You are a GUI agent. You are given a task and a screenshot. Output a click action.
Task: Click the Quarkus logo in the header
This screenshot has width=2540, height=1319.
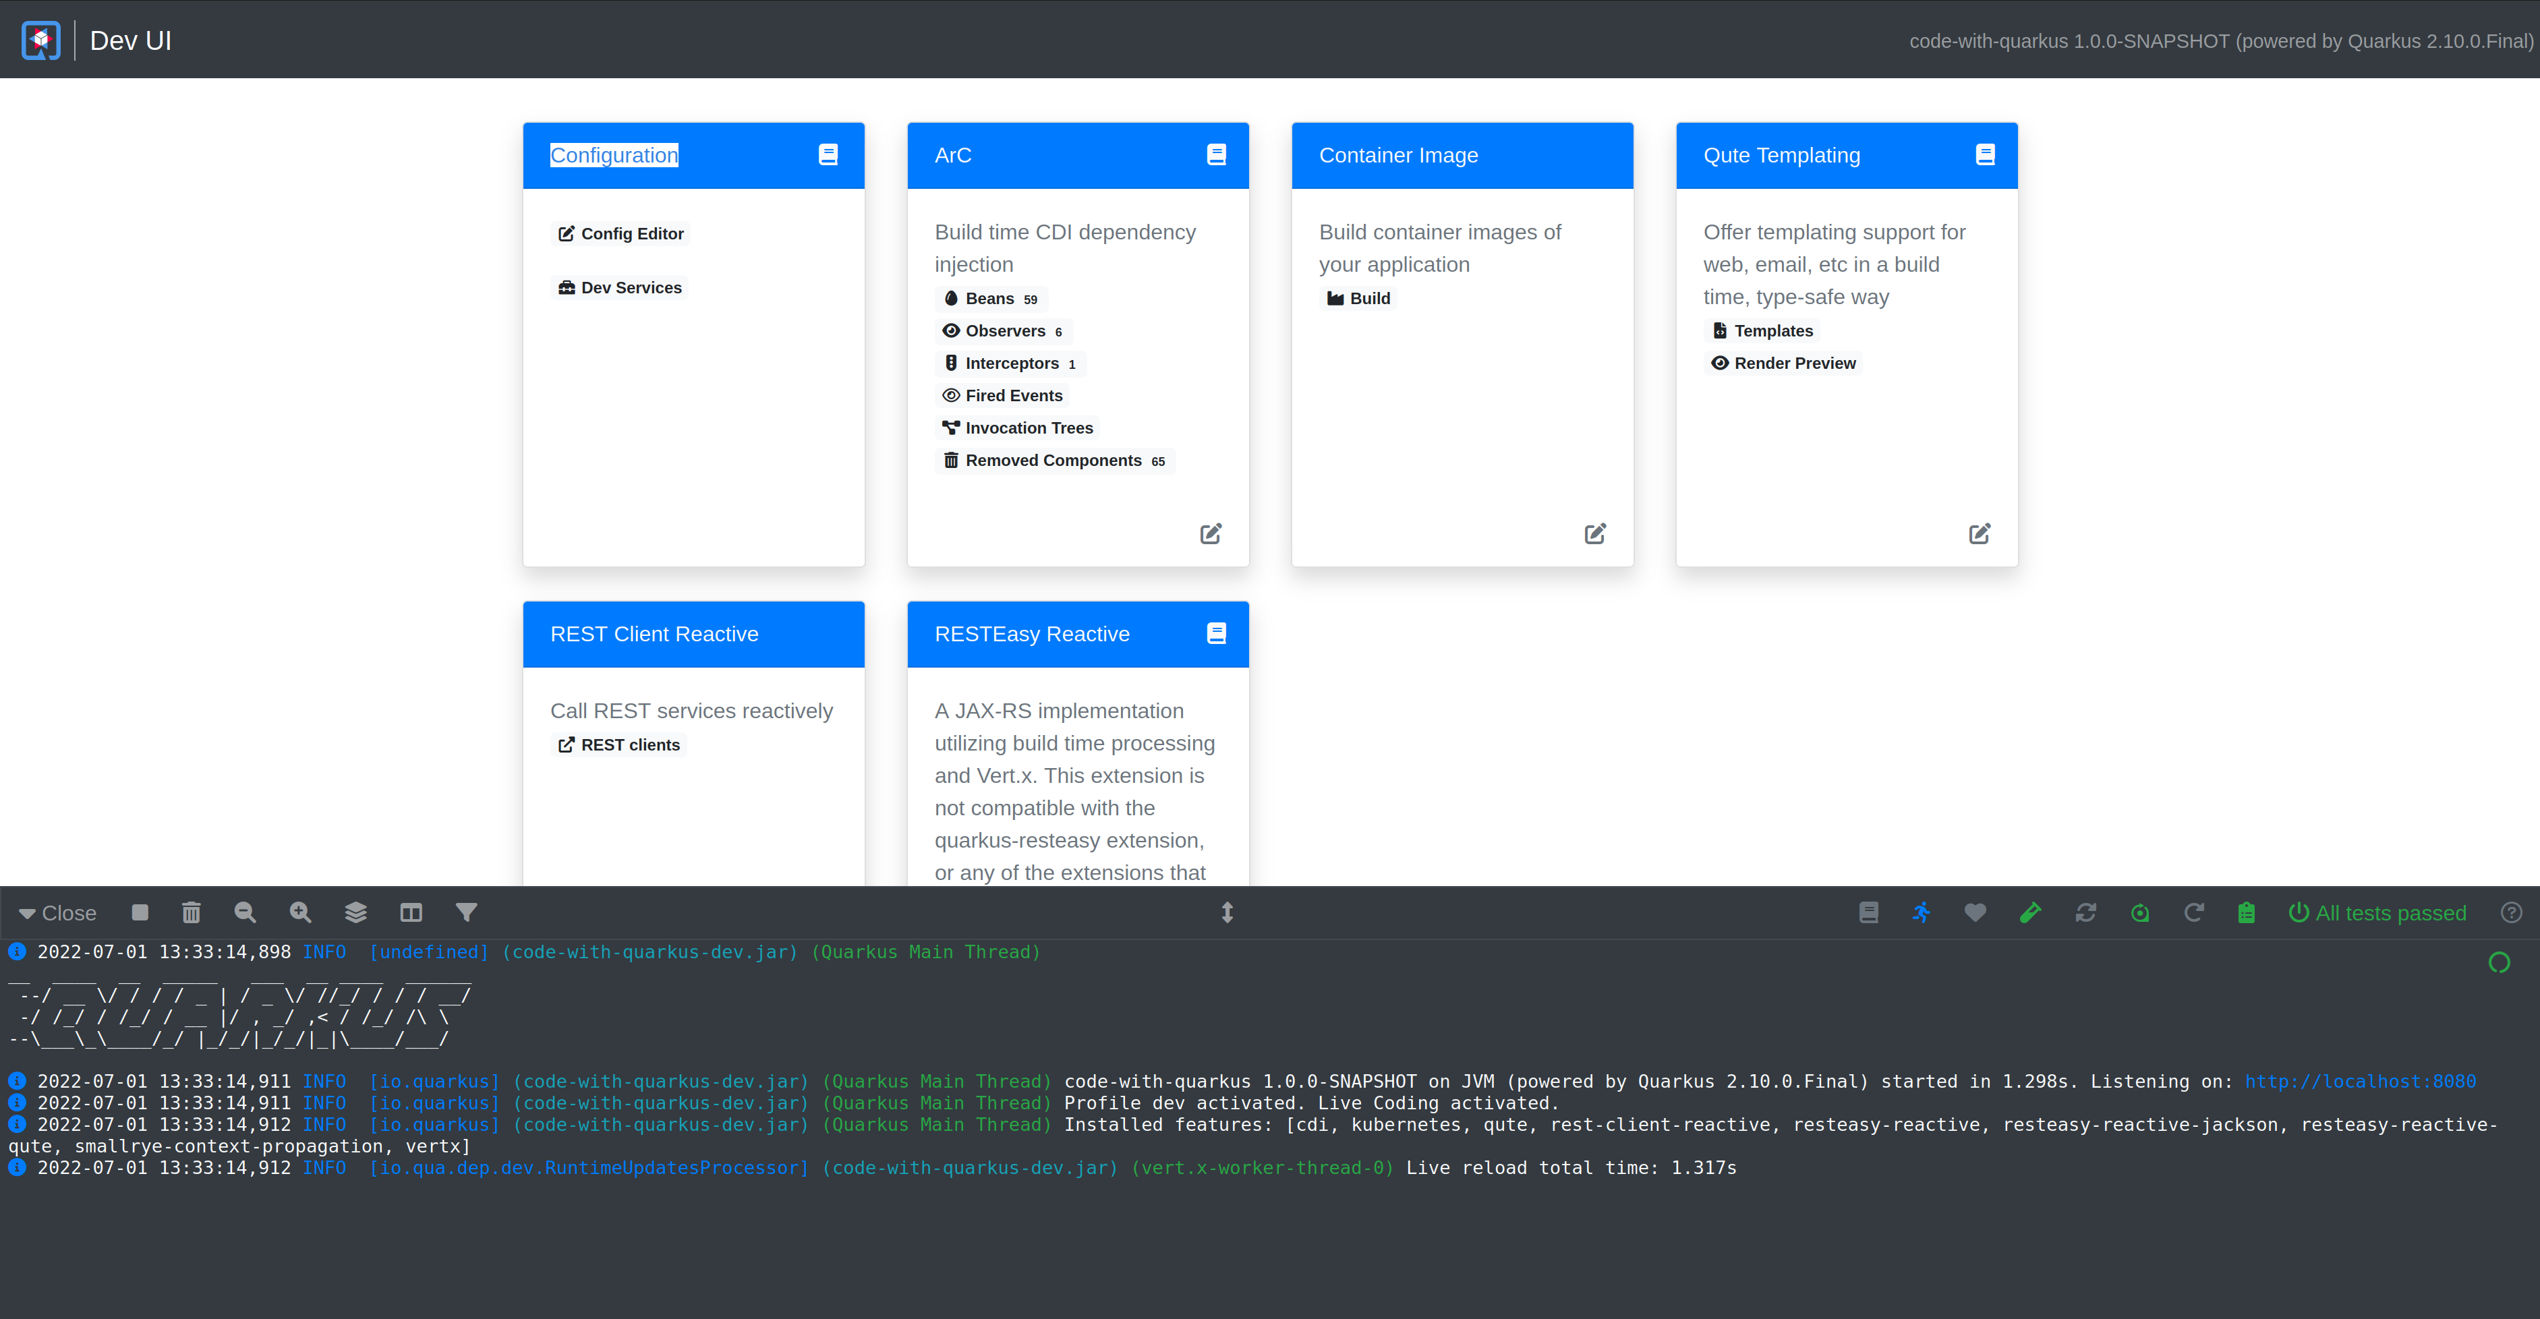[x=40, y=39]
